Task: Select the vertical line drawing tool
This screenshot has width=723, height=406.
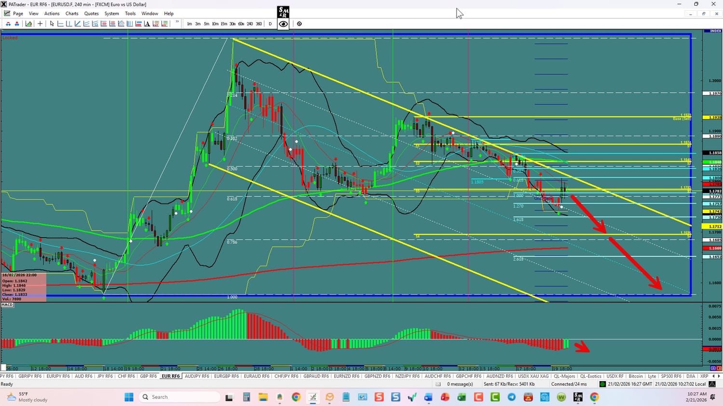Action: 69,24
